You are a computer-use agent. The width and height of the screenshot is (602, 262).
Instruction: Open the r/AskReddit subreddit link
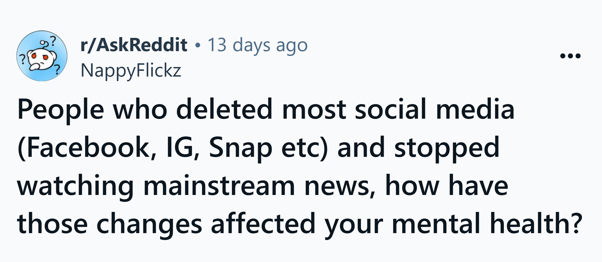[134, 45]
